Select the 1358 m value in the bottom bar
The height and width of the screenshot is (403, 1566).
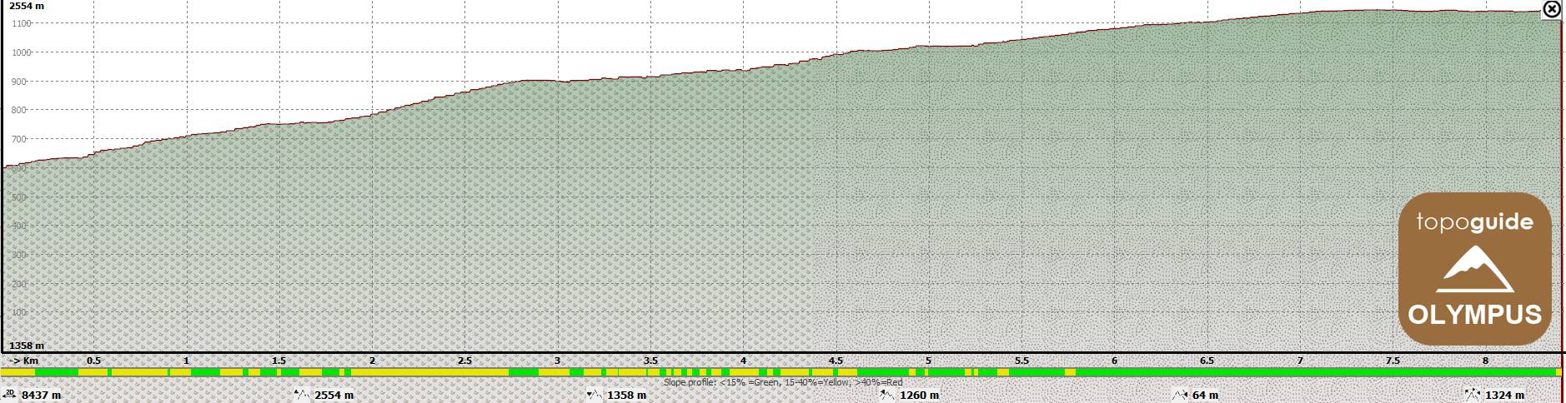point(627,396)
